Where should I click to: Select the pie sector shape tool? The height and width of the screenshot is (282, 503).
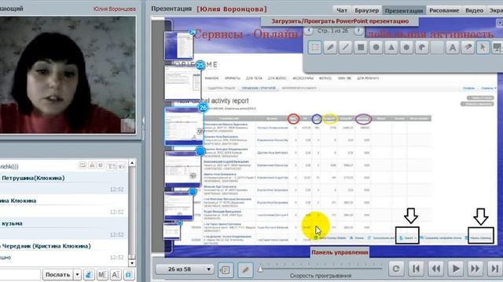coord(422,47)
